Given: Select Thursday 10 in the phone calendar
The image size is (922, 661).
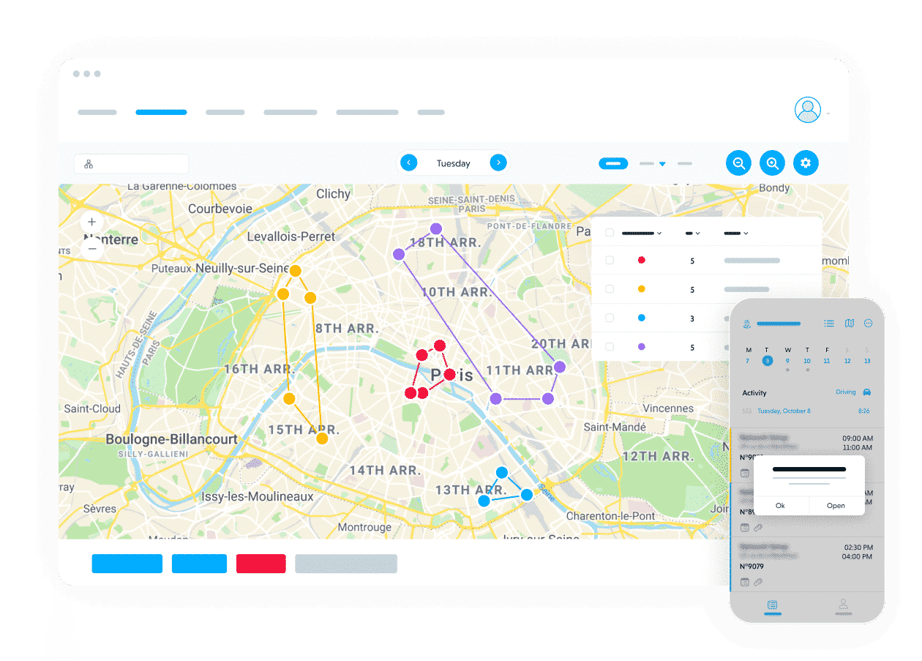Looking at the screenshot, I should tap(807, 361).
